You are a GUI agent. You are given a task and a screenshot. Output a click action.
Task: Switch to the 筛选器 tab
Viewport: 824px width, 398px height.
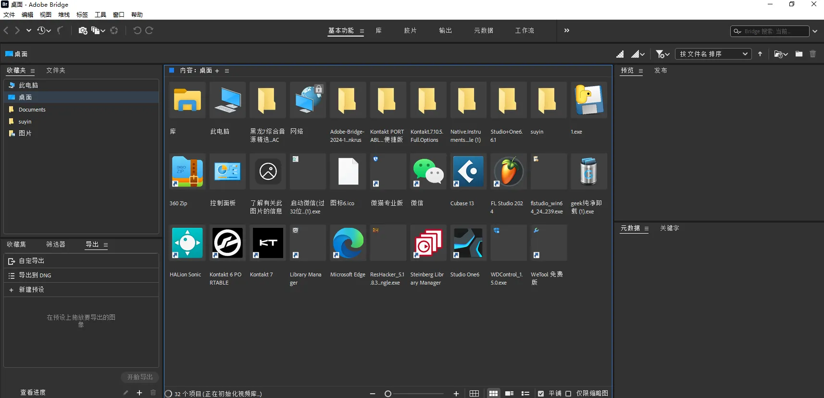56,244
